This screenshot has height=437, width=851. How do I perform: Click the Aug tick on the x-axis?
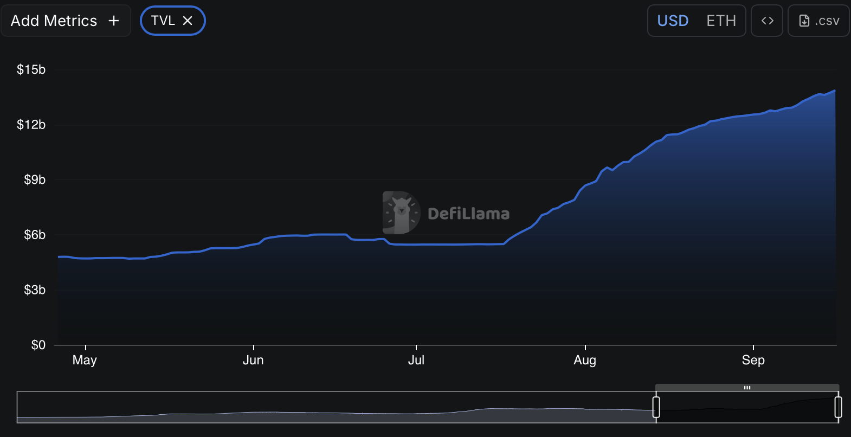pos(585,360)
